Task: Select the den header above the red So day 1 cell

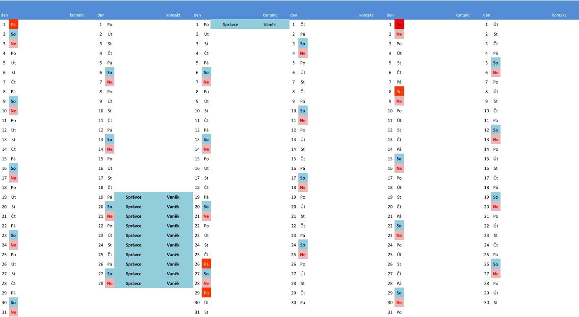Action: [x=390, y=15]
